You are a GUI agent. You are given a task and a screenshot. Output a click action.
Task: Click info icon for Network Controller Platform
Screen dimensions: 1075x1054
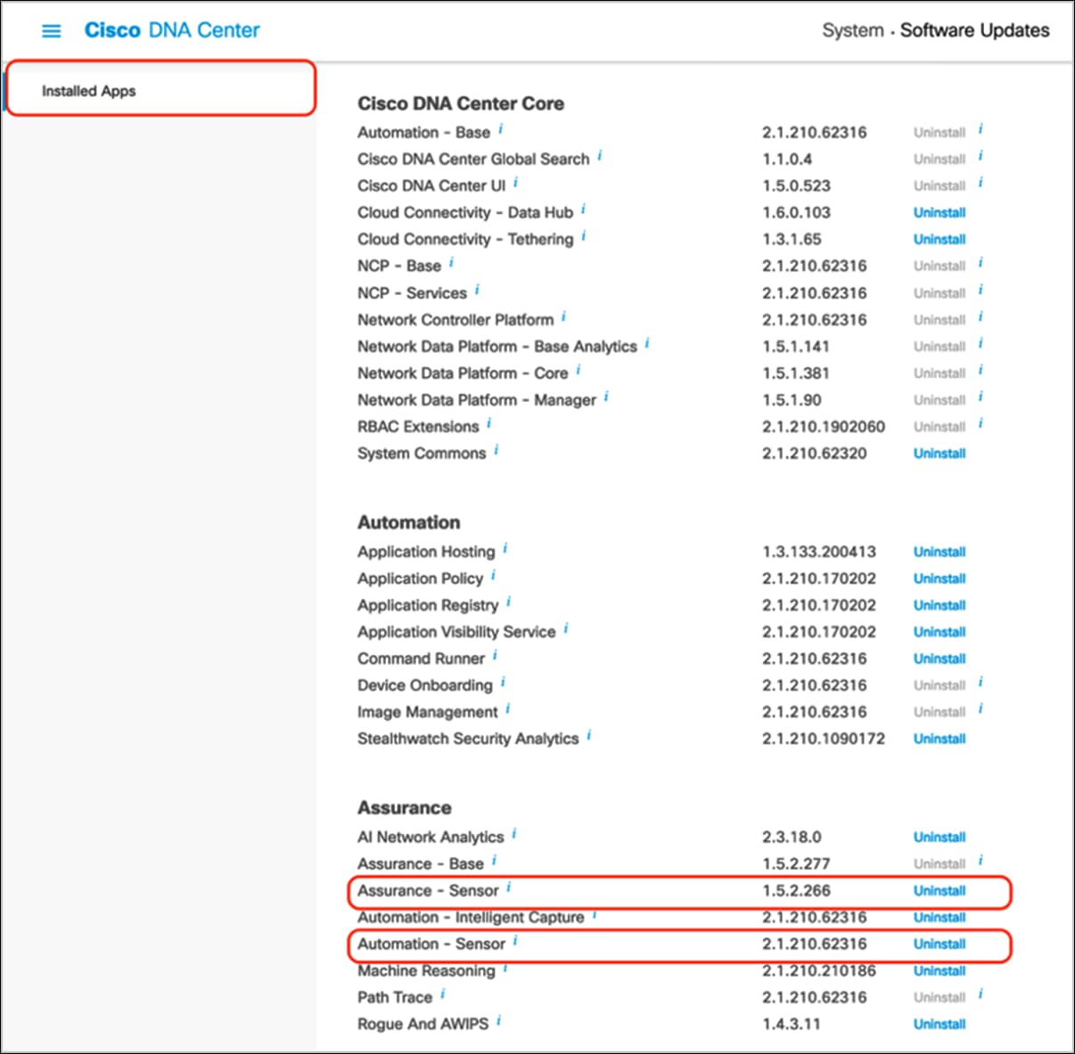pos(563,316)
